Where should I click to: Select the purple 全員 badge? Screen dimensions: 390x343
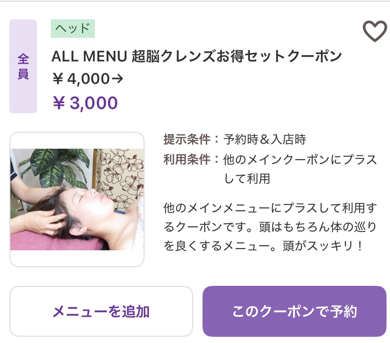pos(23,66)
